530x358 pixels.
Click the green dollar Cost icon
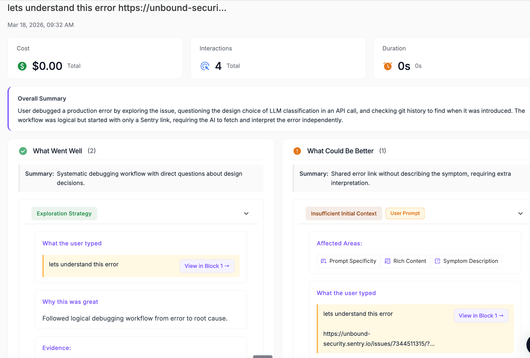coord(22,66)
